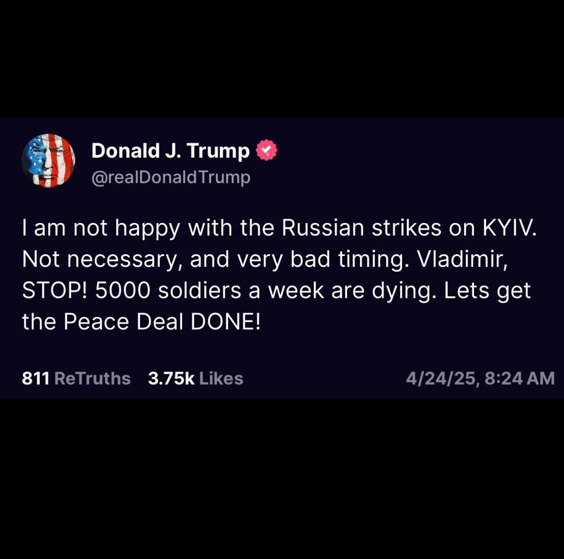564x559 pixels.
Task: Open the flag-painted profile avatar
Action: tap(49, 161)
